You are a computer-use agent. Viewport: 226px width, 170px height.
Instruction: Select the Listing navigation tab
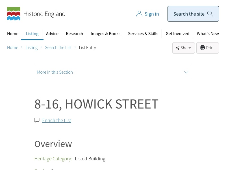click(x=32, y=33)
